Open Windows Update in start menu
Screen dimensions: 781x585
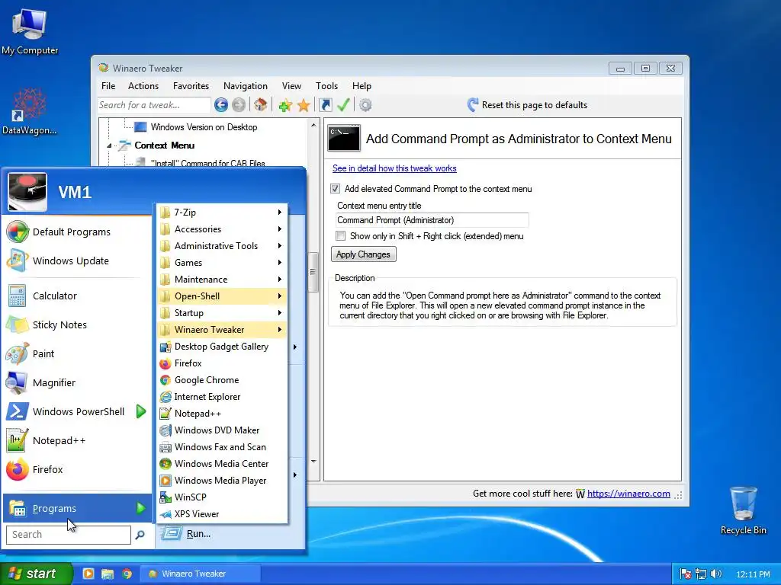click(77, 261)
